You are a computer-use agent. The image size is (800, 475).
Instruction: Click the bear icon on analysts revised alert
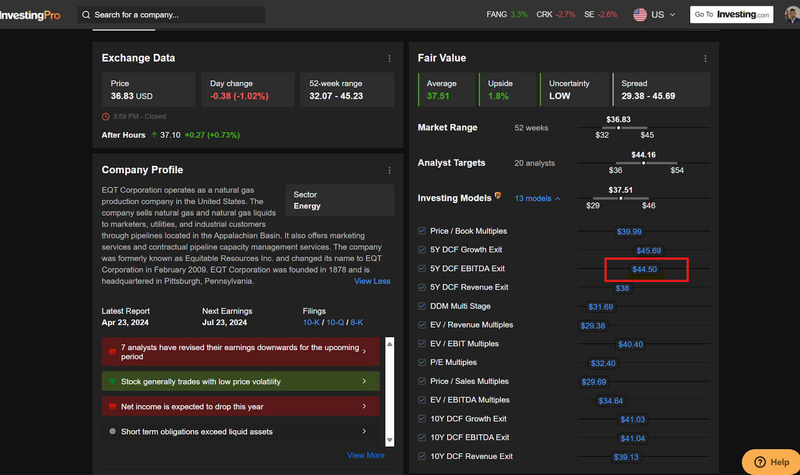point(112,352)
